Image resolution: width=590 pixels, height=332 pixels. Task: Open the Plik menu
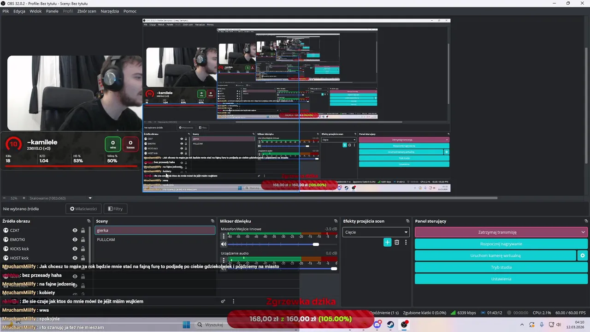pos(6,11)
